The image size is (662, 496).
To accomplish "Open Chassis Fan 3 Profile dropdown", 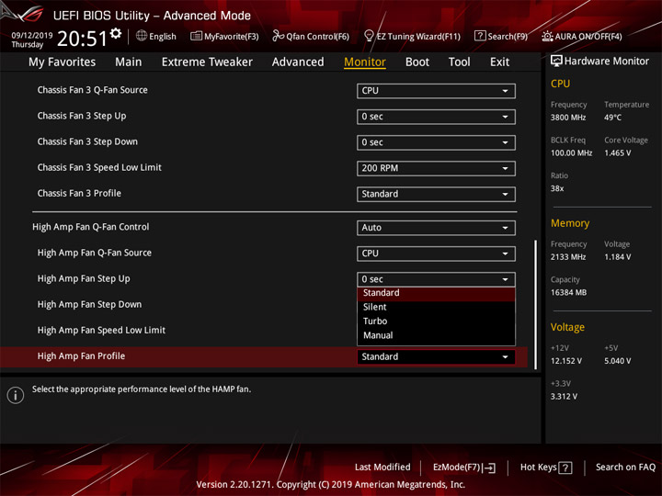I will (436, 194).
